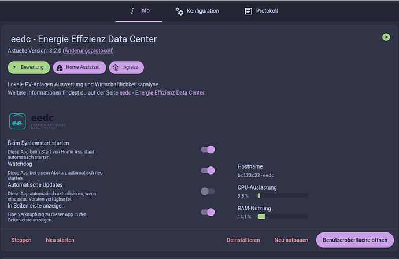399x259 pixels.
Task: Open the Änderungsprotokoll link
Action: [x=88, y=51]
